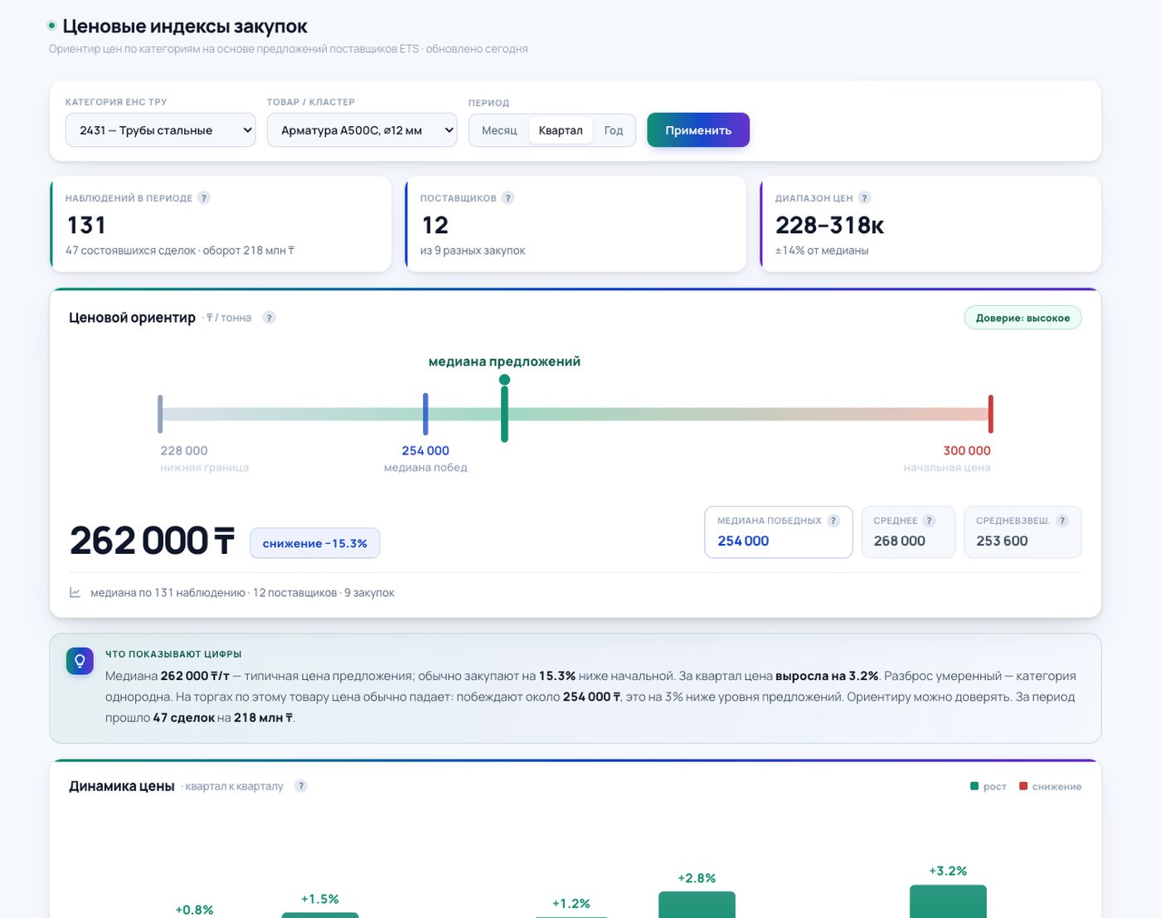
Task: Click the Динамика цены section title
Action: [122, 786]
